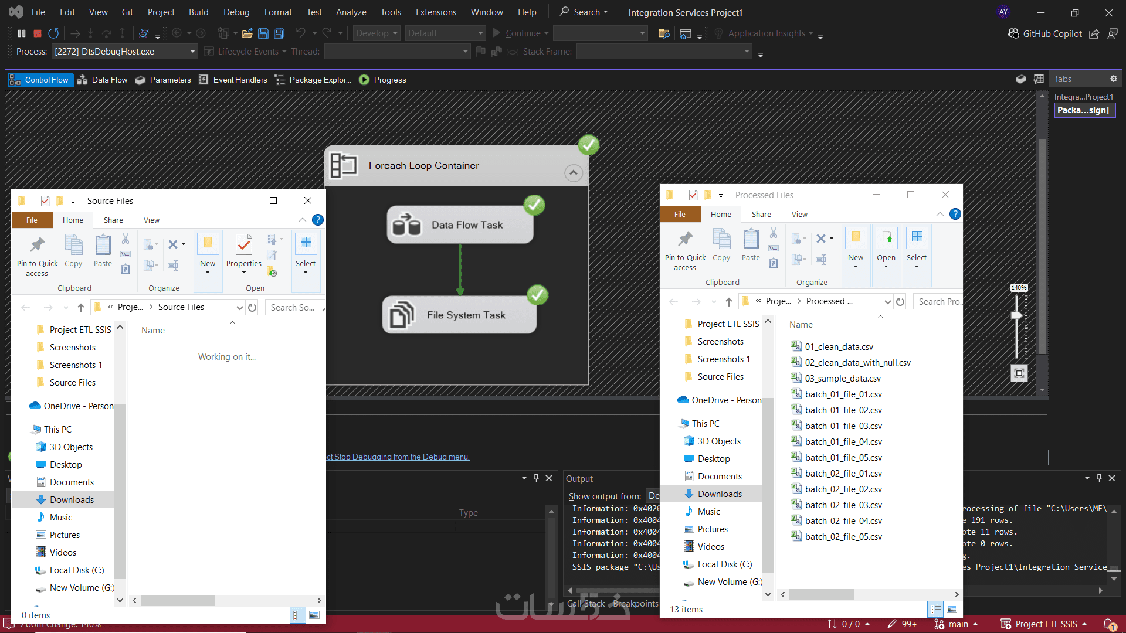Toggle auto-hide pin on the Output panel
The width and height of the screenshot is (1126, 633).
point(1099,478)
